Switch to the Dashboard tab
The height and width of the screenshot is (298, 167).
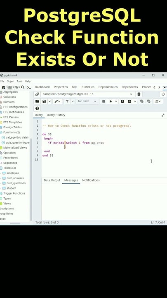[42, 87]
